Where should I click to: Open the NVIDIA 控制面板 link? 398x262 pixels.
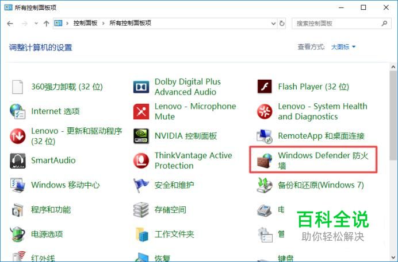point(186,136)
